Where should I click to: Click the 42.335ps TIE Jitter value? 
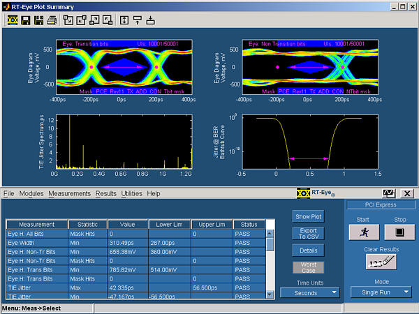point(128,287)
